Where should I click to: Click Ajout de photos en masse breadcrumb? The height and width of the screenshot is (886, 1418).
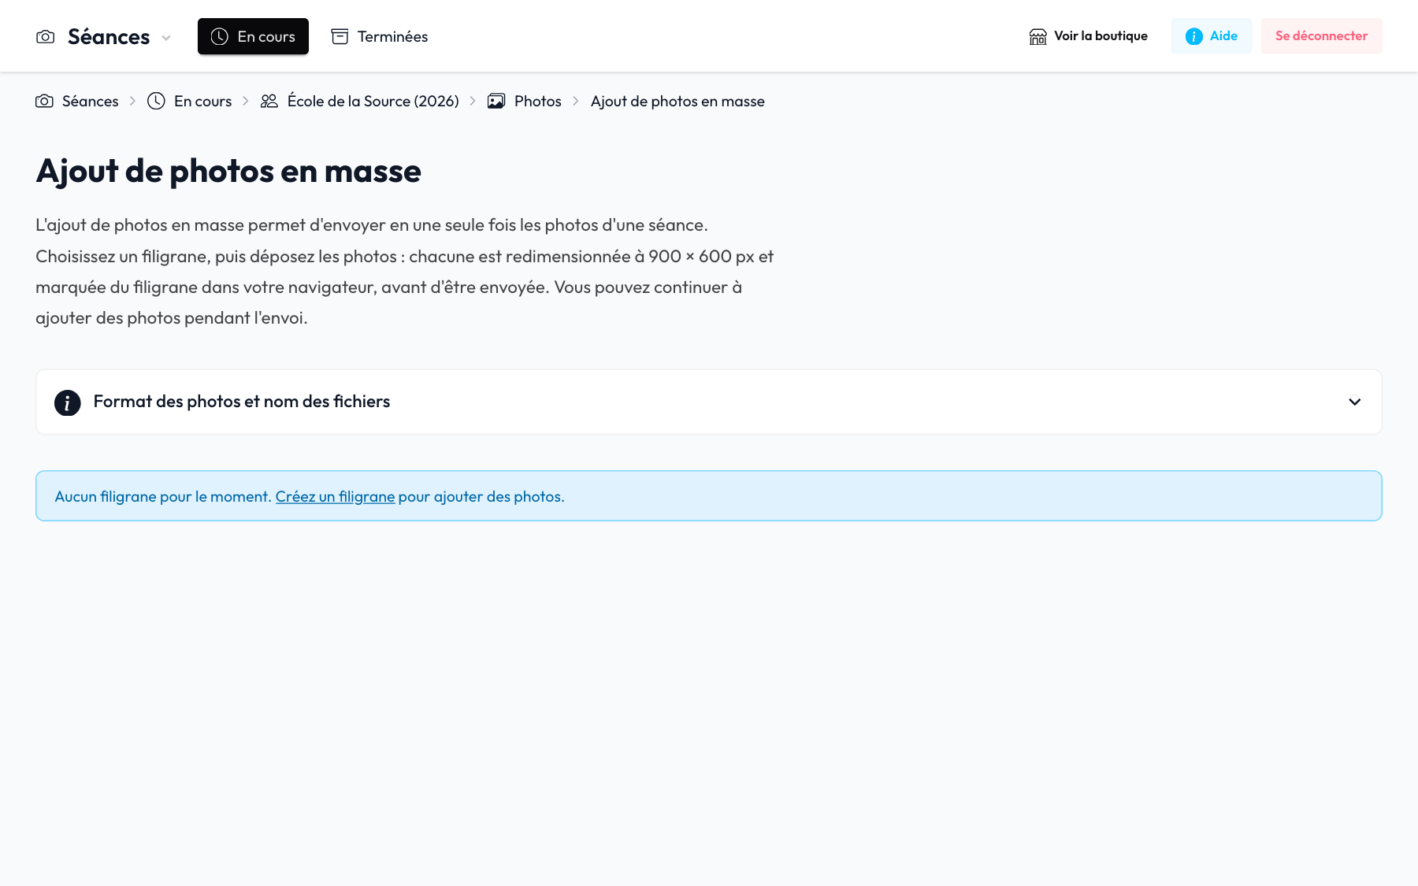coord(677,101)
